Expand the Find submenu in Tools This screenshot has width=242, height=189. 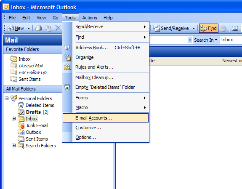(106, 37)
